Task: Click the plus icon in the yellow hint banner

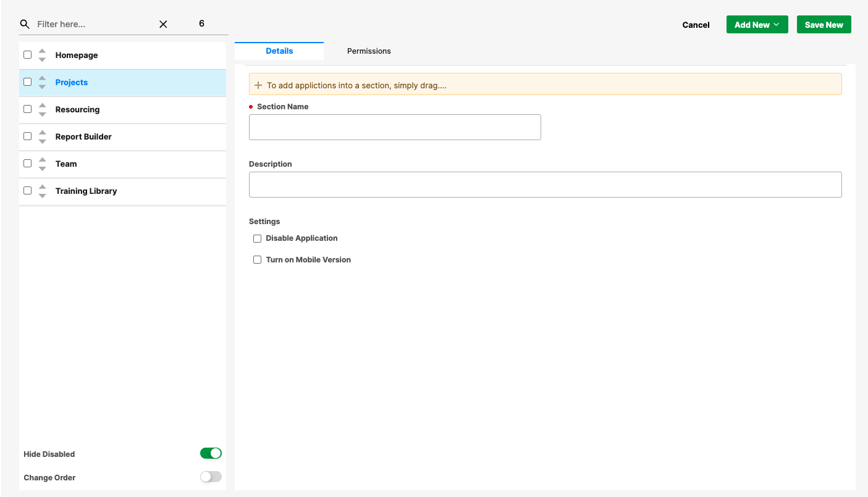Action: [258, 85]
